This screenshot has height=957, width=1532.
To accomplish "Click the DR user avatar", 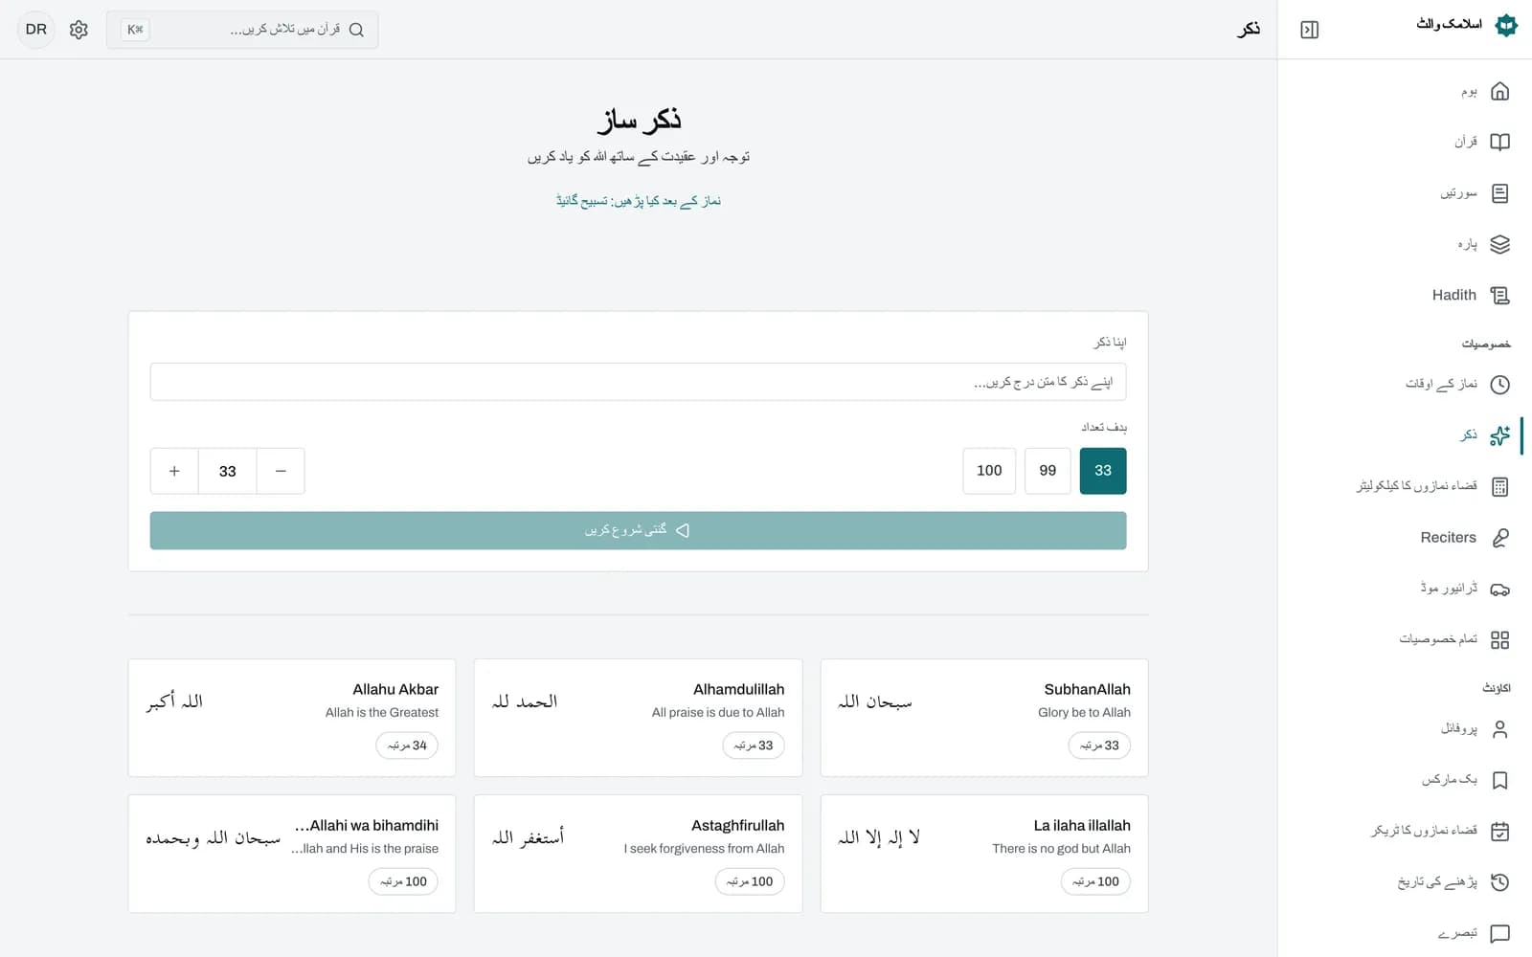I will pos(36,30).
